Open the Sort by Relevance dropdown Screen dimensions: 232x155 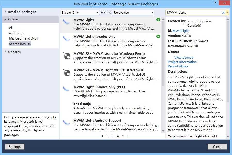coord(134,13)
